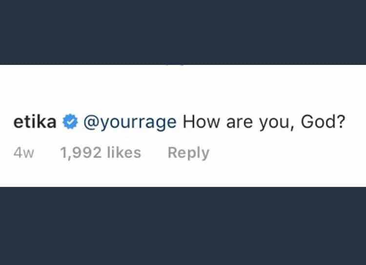The width and height of the screenshot is (366, 265).
Task: Click the dark banner below the comment
Action: (x=183, y=225)
